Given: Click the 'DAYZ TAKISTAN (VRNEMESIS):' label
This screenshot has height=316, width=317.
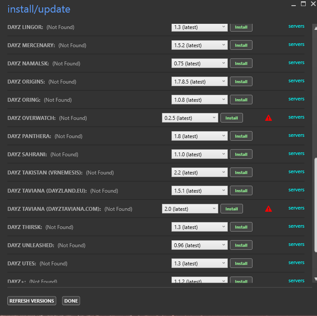Looking at the screenshot, I should point(45,173).
